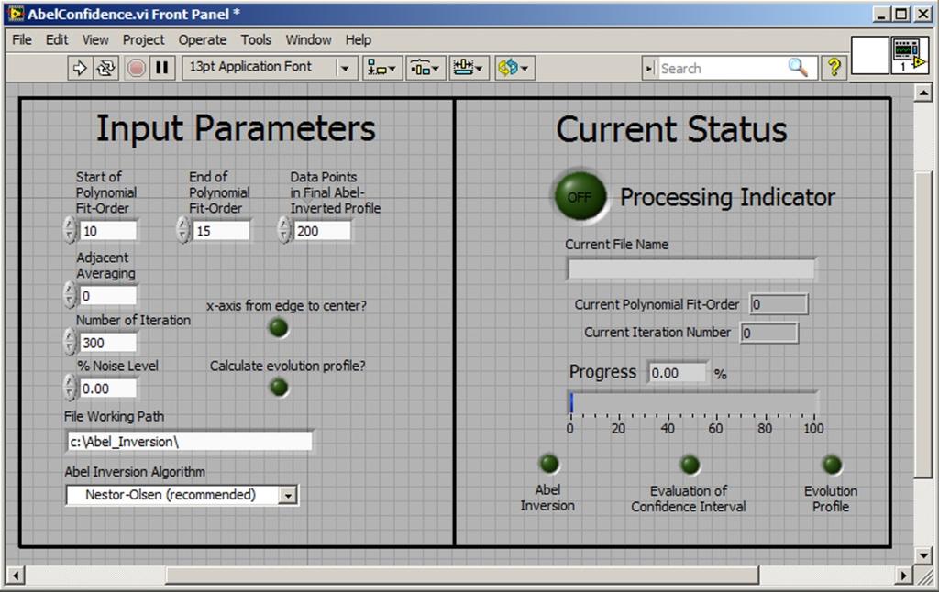Image resolution: width=939 pixels, height=592 pixels.
Task: Click the vertical scrollbar down arrow
Action: [923, 555]
